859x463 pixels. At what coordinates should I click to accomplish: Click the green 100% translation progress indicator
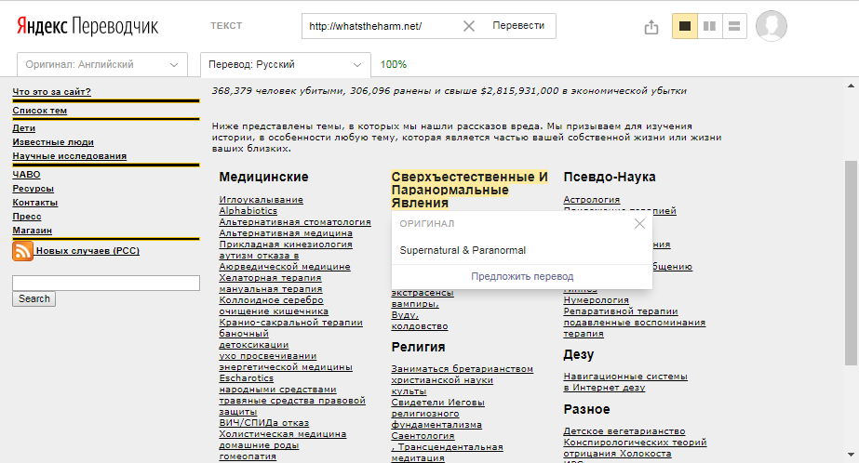tap(394, 64)
